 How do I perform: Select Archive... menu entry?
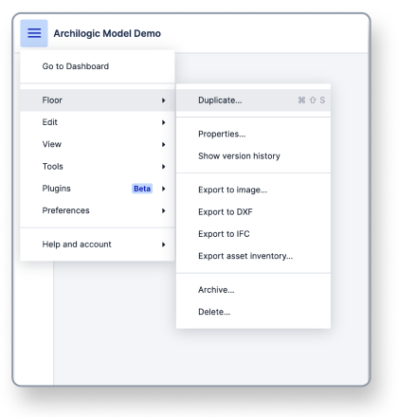click(x=253, y=290)
